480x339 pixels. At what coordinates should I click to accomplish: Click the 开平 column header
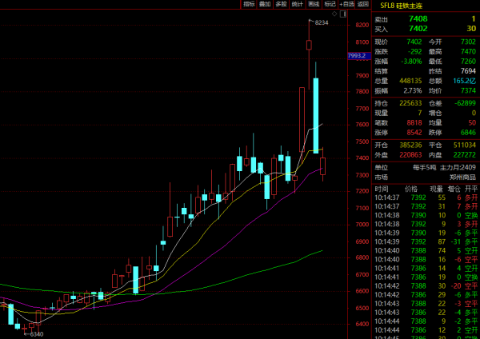(472, 189)
